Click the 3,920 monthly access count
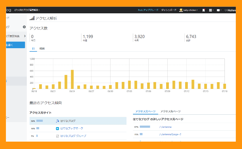This screenshot has height=149, width=242. click(x=140, y=37)
